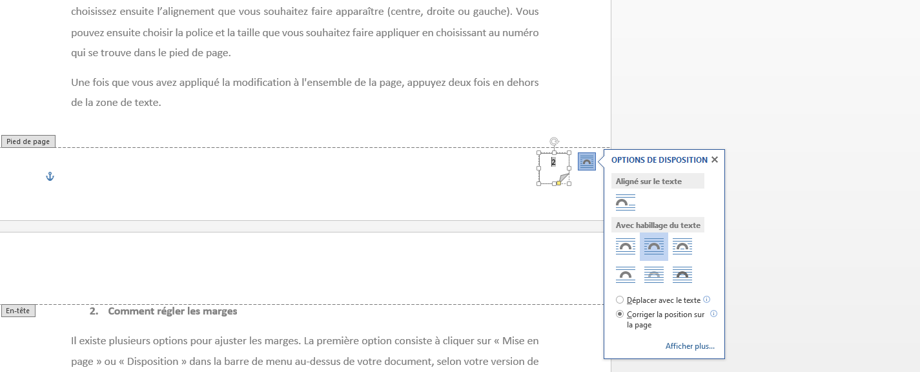Select 'Corriger la position sur la page' radio button

[620, 315]
